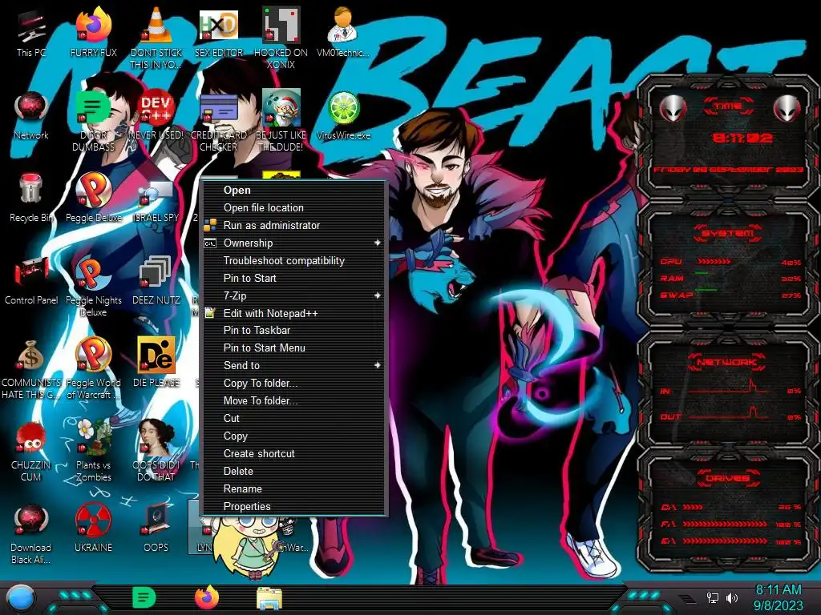The image size is (821, 615).
Task: Choose Create shortcut
Action: tap(293, 454)
